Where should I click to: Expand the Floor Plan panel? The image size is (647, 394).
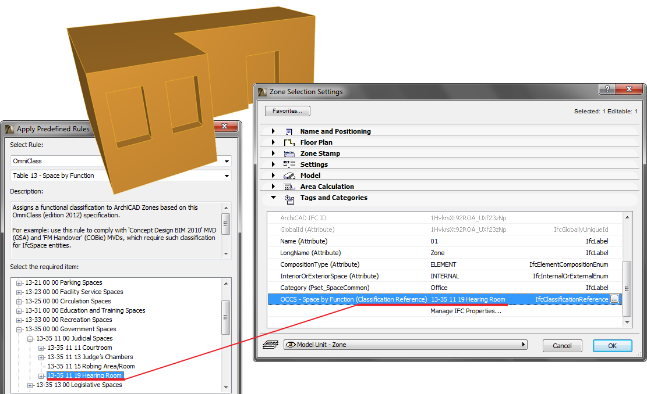[x=273, y=142]
